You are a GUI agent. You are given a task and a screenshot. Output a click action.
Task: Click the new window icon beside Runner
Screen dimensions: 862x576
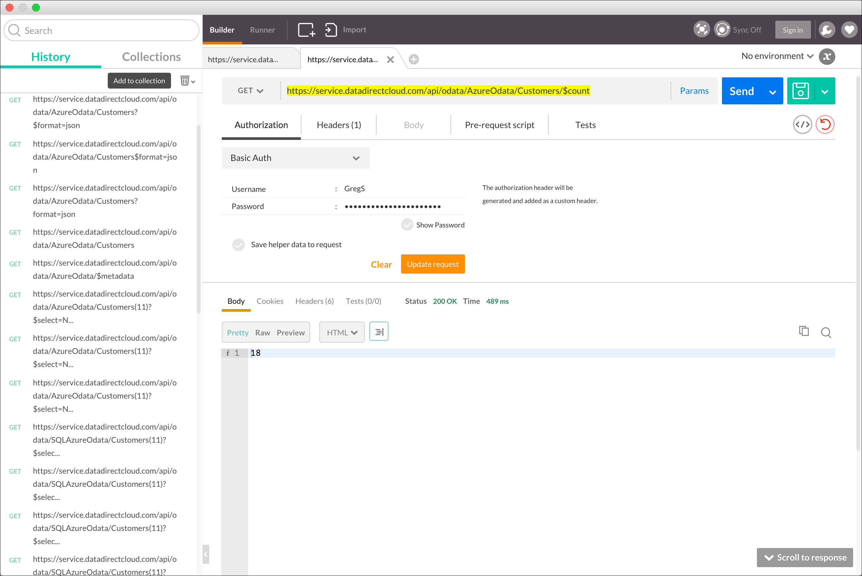pyautogui.click(x=306, y=30)
